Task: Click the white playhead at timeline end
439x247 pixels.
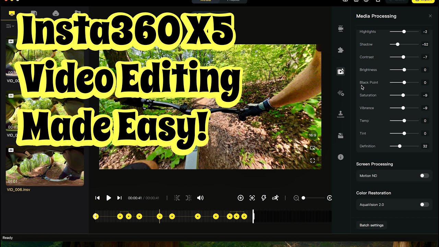Action: pyautogui.click(x=253, y=216)
